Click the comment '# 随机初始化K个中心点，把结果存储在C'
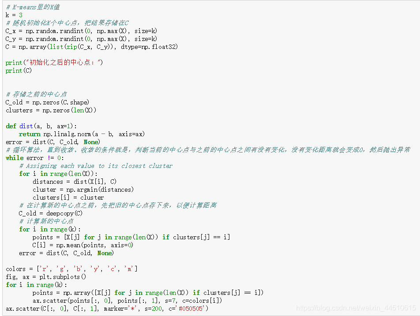This screenshot has height=316, width=420. point(67,23)
